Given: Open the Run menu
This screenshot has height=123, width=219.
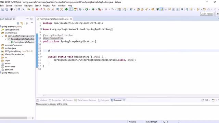Looking at the screenshot, I should [x=54, y=5].
